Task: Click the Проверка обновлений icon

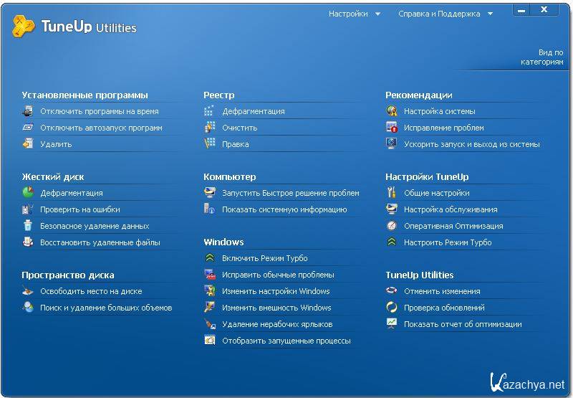Action: [392, 308]
